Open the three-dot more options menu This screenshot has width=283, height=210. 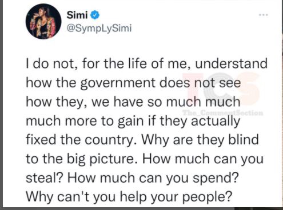pyautogui.click(x=263, y=15)
